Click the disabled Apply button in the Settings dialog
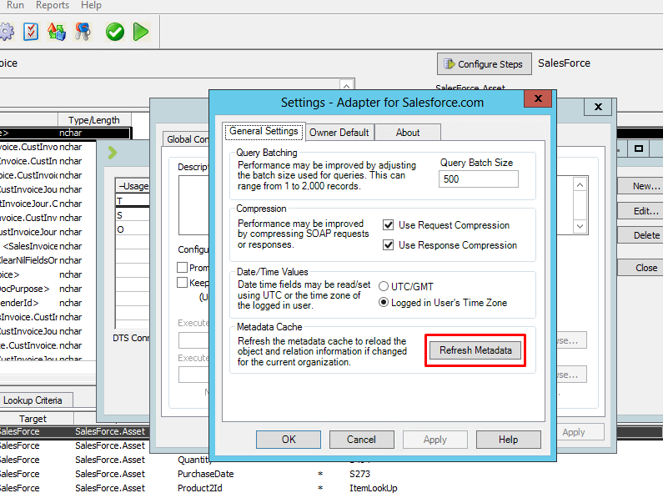The image size is (663, 493). click(435, 440)
